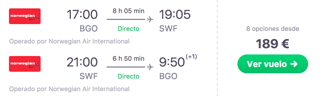Click the Ver vuelo button

273,64
